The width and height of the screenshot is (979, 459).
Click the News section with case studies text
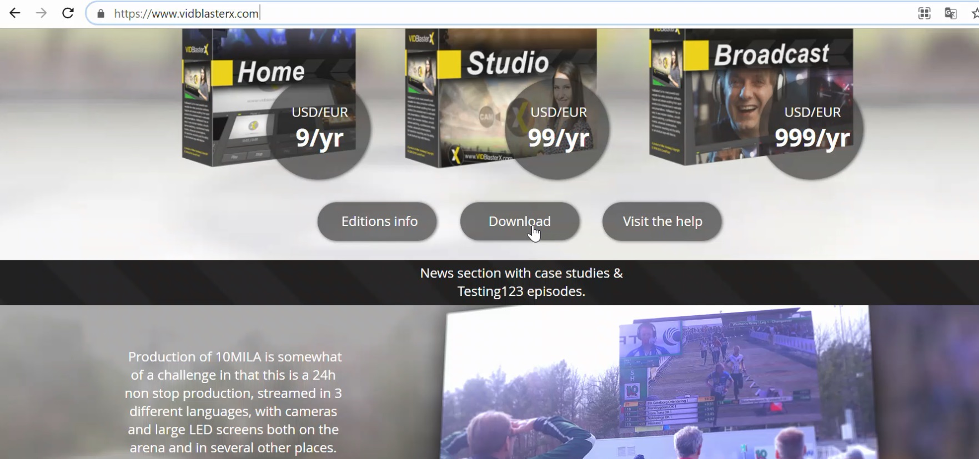click(521, 273)
